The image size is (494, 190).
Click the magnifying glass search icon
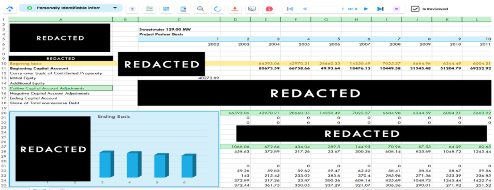click(x=200, y=9)
